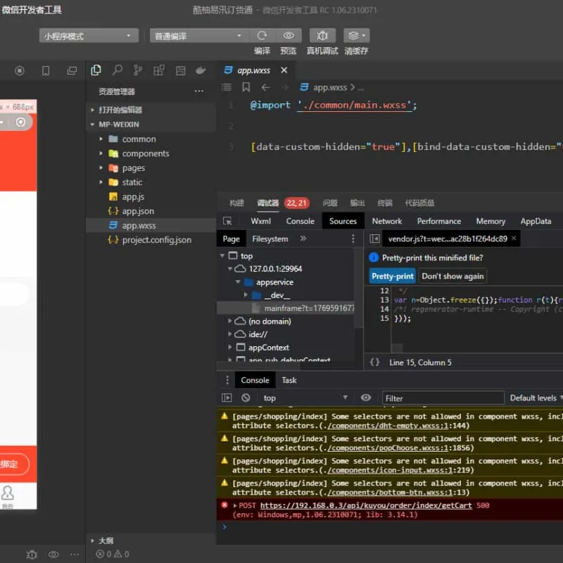Switch to the Filesystem tab

click(270, 239)
